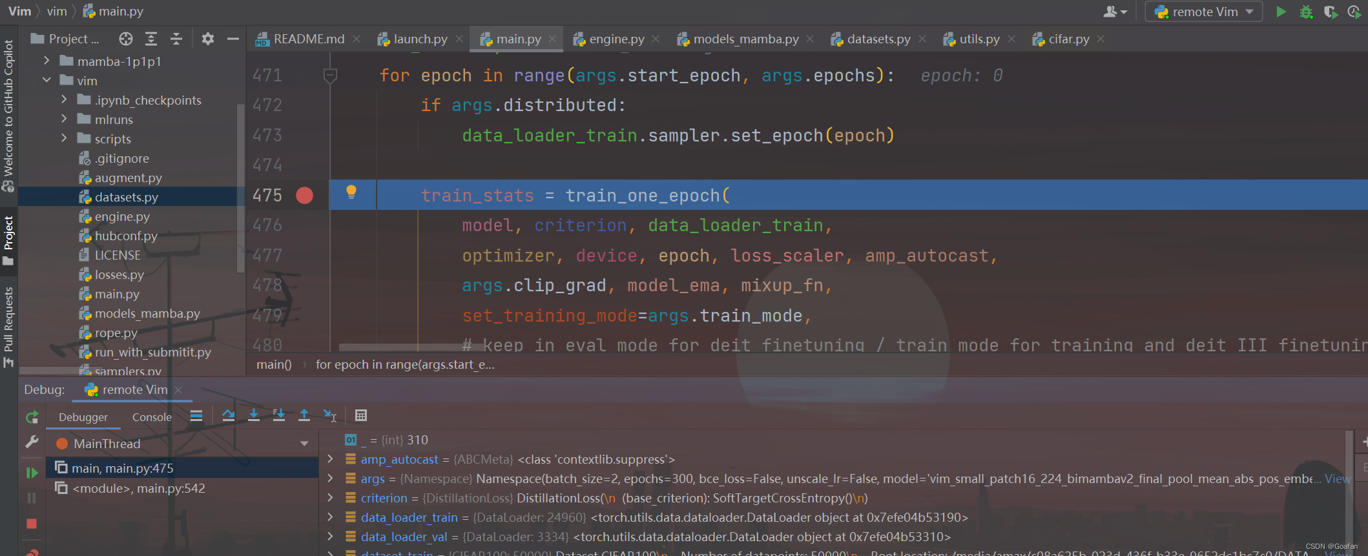Open the remote Vim run configuration dropdown
This screenshot has width=1368, height=556.
1205,12
